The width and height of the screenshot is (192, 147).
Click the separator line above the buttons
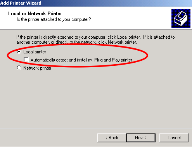tap(96, 128)
